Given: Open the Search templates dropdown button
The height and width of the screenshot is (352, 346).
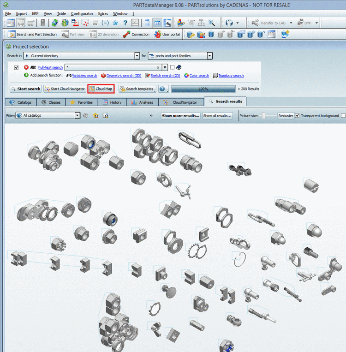Looking at the screenshot, I should click(137, 89).
